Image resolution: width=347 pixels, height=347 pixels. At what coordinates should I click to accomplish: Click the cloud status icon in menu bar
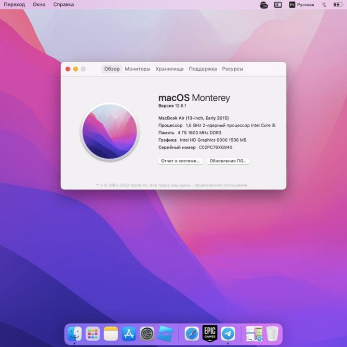click(264, 5)
